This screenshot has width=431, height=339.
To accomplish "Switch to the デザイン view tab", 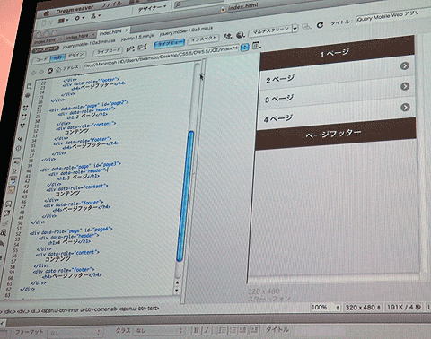I will pos(76,55).
